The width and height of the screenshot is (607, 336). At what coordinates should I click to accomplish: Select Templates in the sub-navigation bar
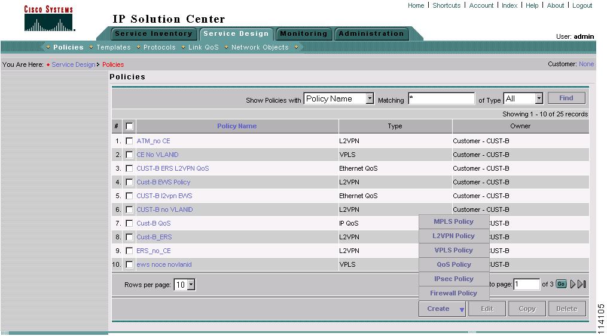[x=114, y=47]
